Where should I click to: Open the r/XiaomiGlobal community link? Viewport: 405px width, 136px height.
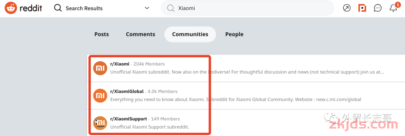point(127,91)
